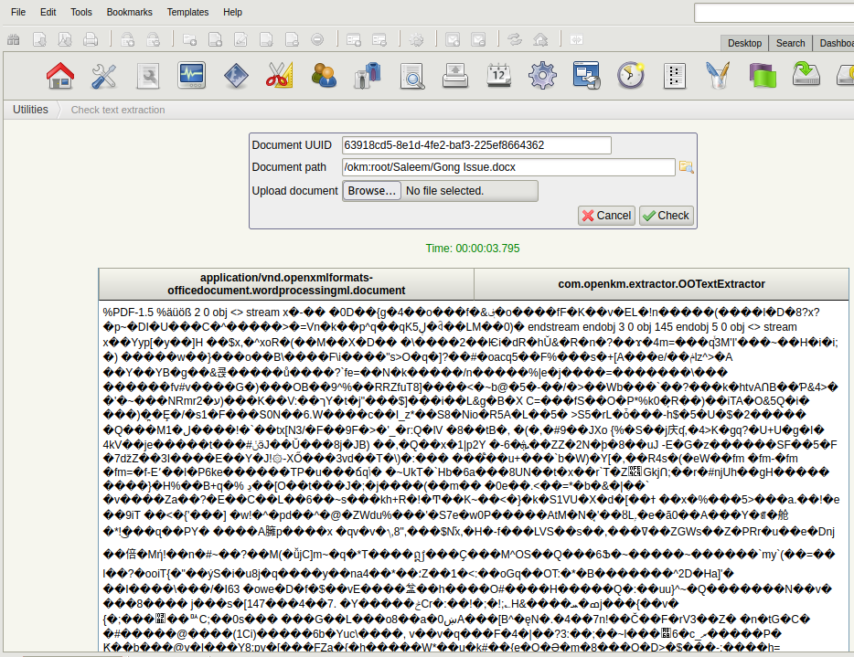The width and height of the screenshot is (854, 657).
Task: Open user management with the people icon
Action: tap(323, 76)
